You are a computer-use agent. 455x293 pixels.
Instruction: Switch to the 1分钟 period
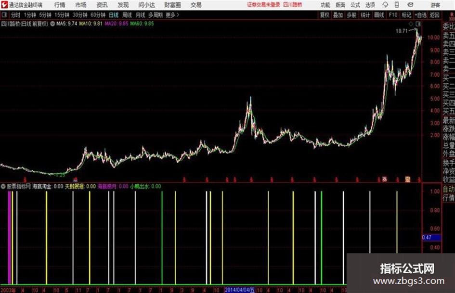tap(30, 15)
